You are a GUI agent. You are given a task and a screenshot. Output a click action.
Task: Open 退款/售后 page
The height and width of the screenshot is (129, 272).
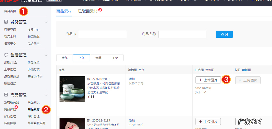coord(11,62)
